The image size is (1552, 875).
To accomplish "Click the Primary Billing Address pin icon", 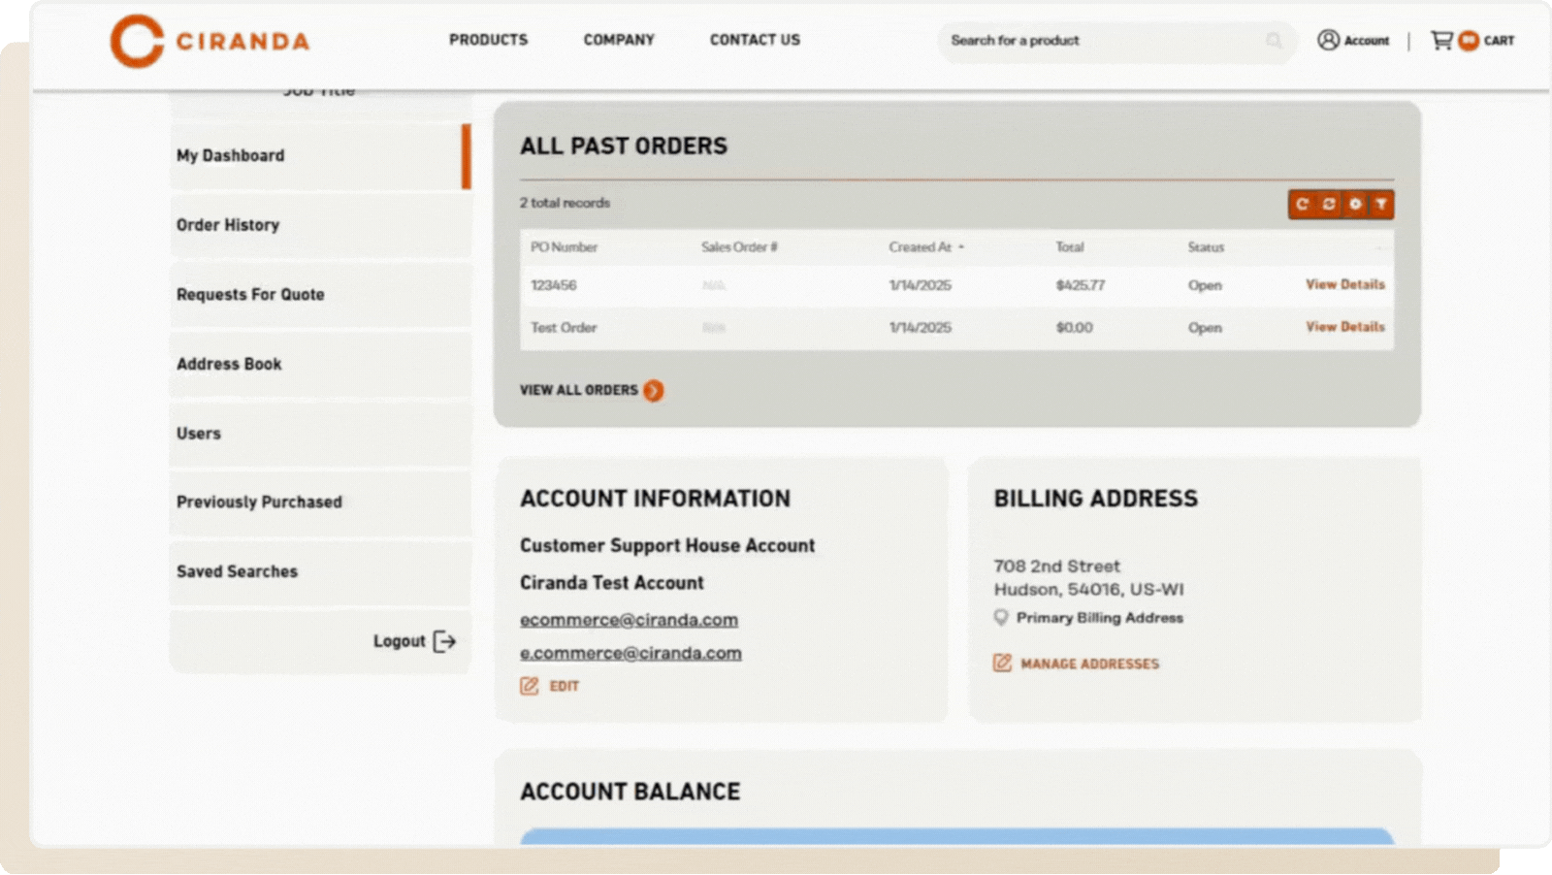I will click(x=1001, y=617).
